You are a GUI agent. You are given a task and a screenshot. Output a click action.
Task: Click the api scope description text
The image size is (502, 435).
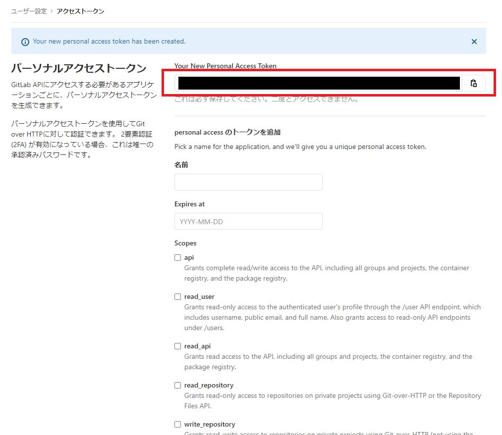(327, 273)
